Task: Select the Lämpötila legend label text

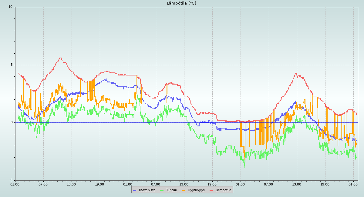Action: point(223,190)
